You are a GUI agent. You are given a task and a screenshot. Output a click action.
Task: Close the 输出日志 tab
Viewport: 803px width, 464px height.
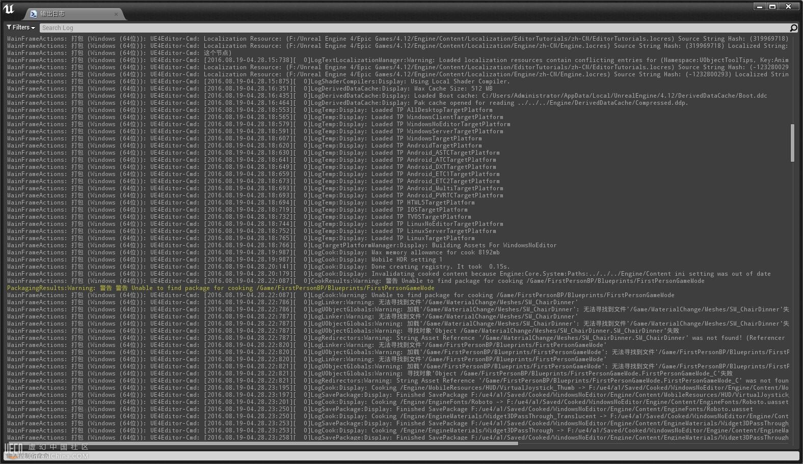[x=116, y=14]
